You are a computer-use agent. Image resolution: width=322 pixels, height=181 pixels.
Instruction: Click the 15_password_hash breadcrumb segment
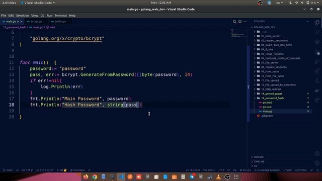[x=15, y=27]
